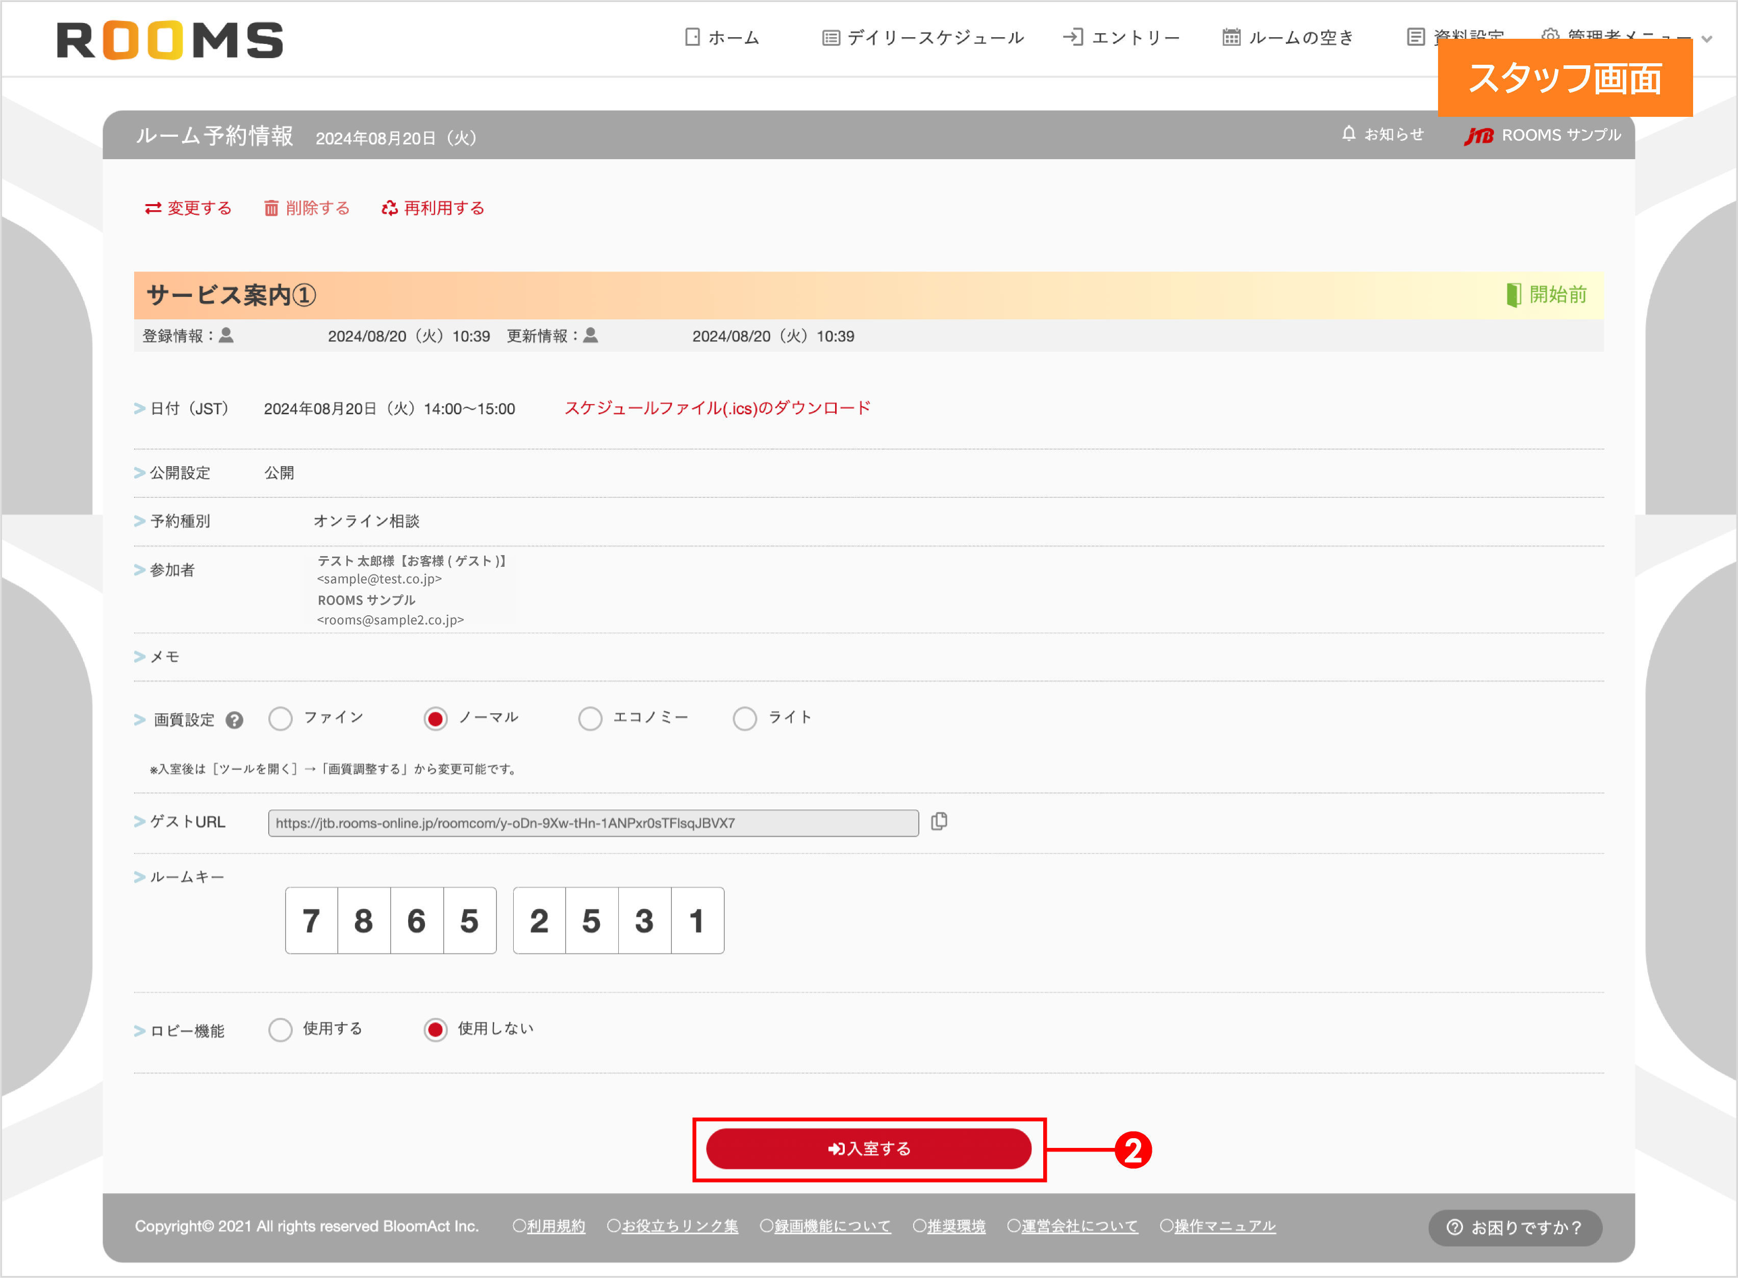Viewport: 1738px width, 1278px height.
Task: Select the ライト quality radio button
Action: [x=744, y=719]
